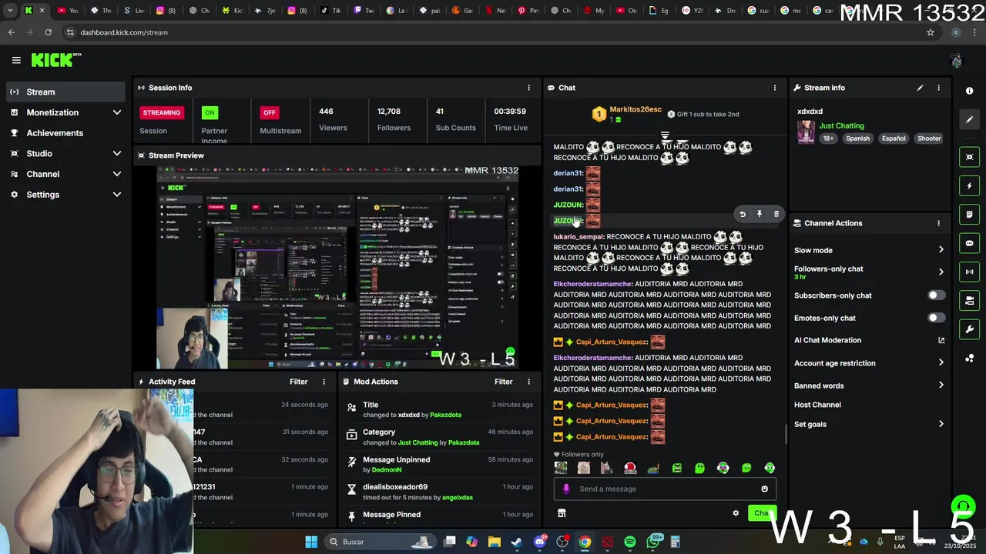This screenshot has height=554, width=986.
Task: Bookmark page with the star icon
Action: (x=931, y=32)
